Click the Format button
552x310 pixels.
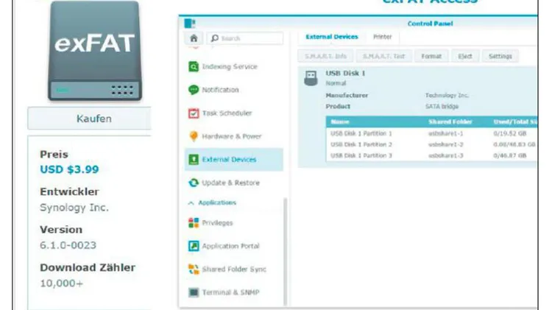[x=431, y=57]
